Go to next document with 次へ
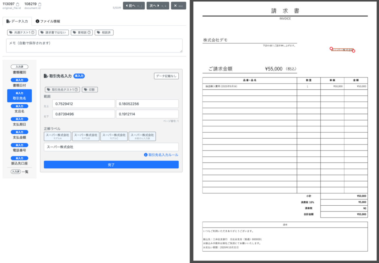 coord(158,6)
